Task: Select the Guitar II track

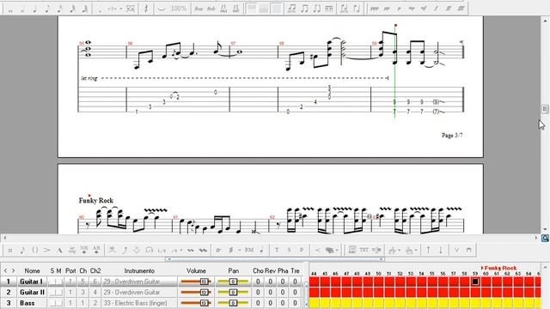Action: tap(32, 292)
